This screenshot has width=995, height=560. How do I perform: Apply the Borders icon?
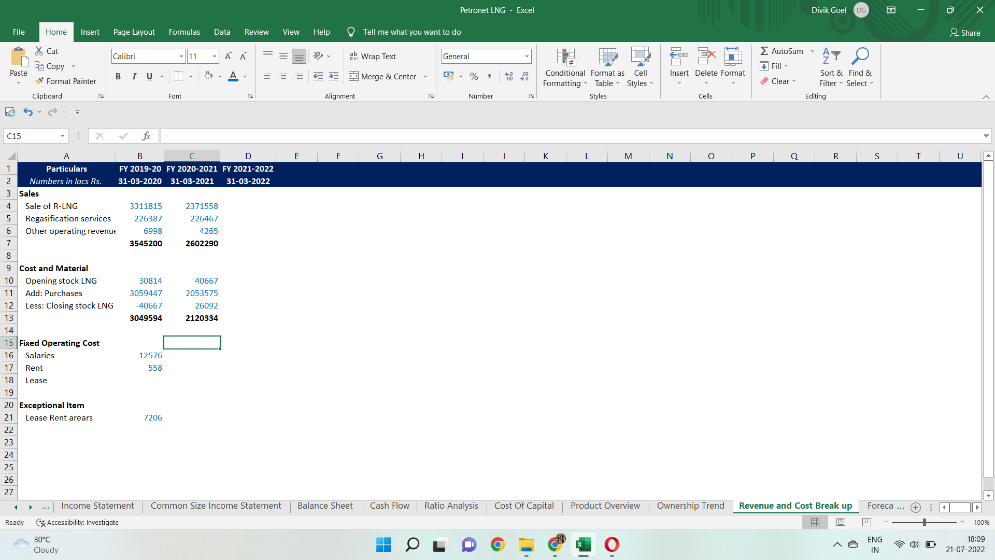tap(178, 76)
